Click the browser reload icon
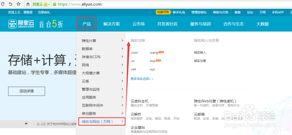292x135 pixels. pyautogui.click(x=3, y=4)
